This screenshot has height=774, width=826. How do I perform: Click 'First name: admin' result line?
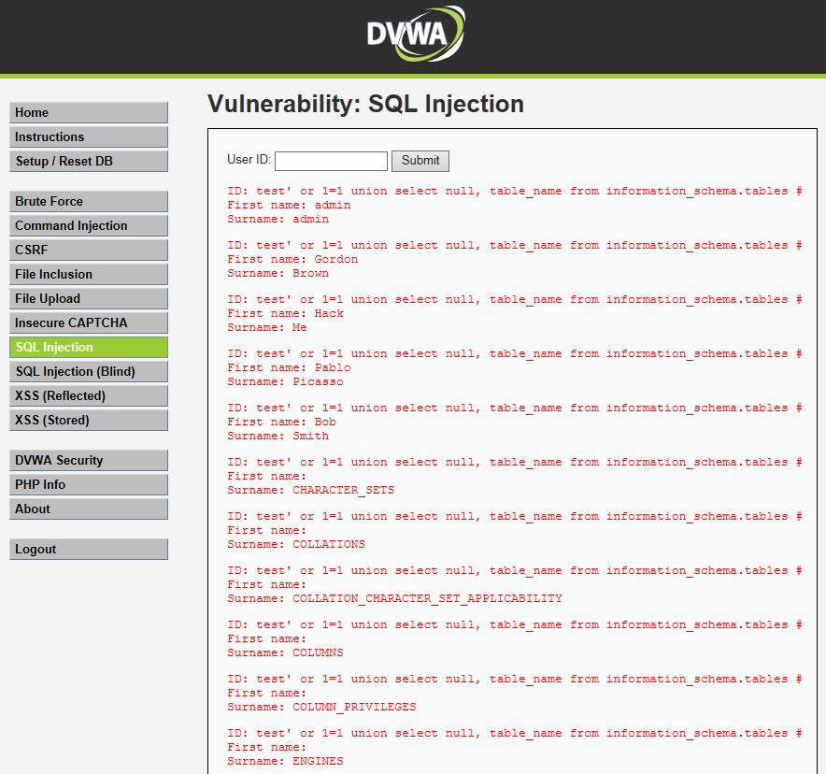pos(289,205)
